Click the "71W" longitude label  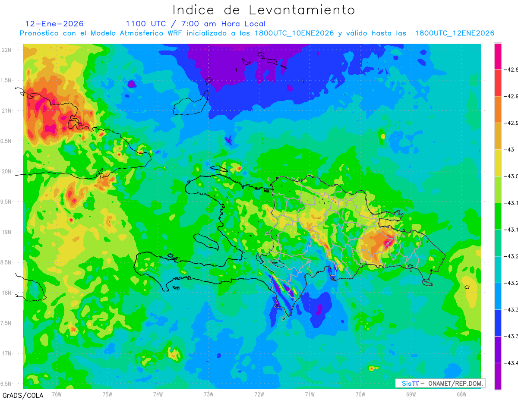click(310, 394)
